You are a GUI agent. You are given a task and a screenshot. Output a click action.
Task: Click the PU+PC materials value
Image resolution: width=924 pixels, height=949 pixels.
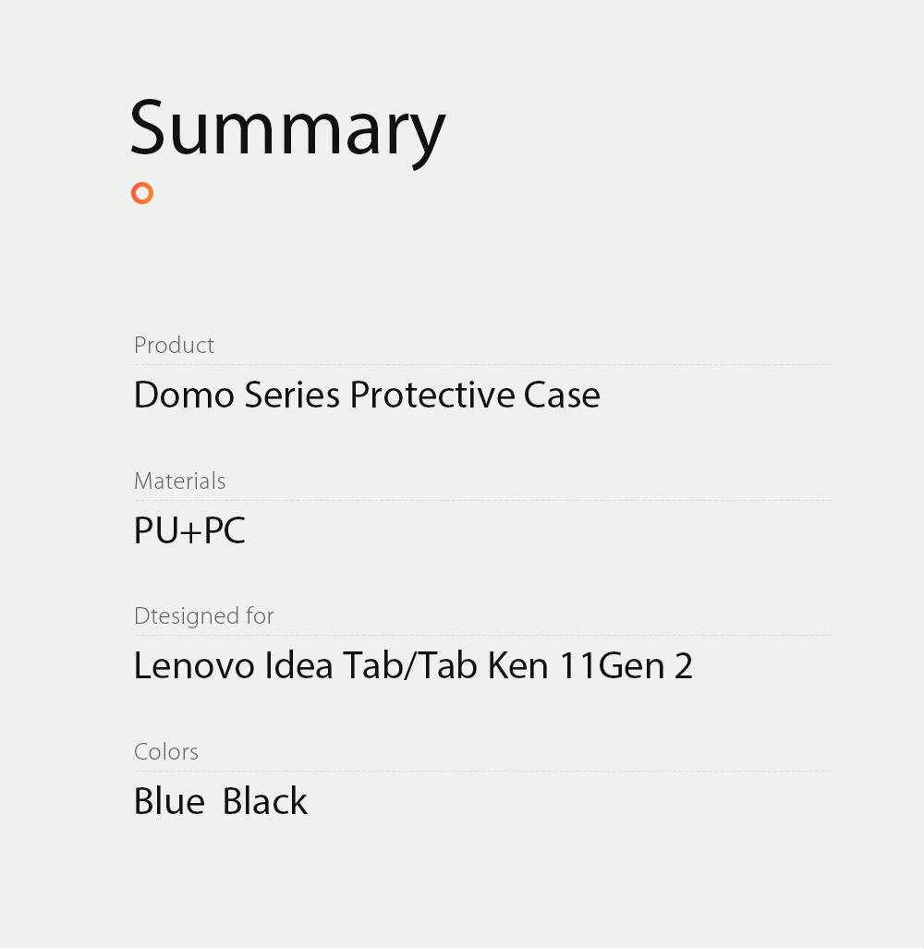coord(189,530)
